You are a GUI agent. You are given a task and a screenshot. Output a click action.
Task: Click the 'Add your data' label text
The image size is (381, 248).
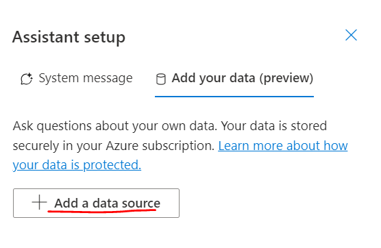[x=214, y=78]
